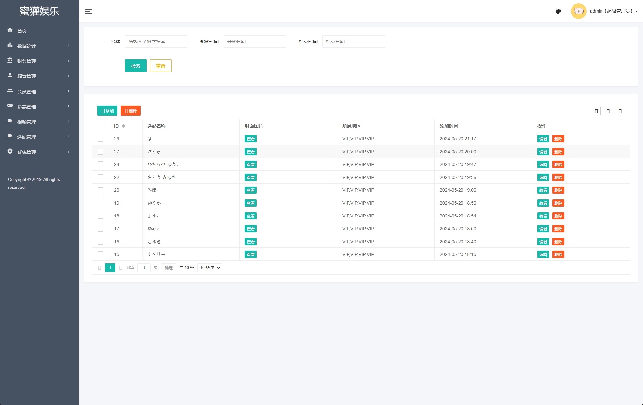Viewport: 643px width, 405px height.
Task: Check the row checkbox for ID 15
Action: [100, 254]
